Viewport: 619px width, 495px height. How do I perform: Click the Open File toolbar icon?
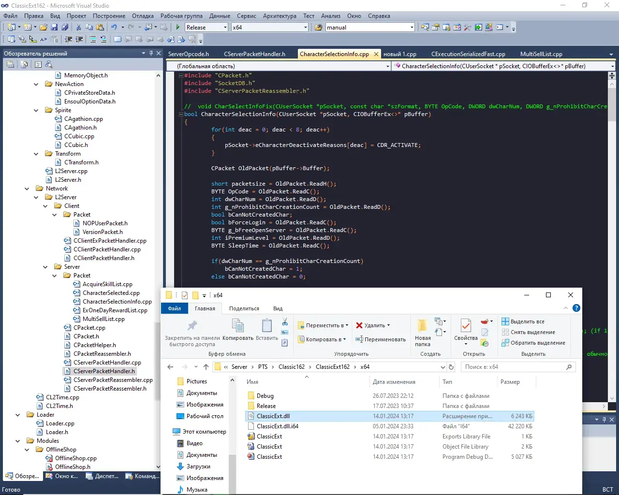pos(44,28)
